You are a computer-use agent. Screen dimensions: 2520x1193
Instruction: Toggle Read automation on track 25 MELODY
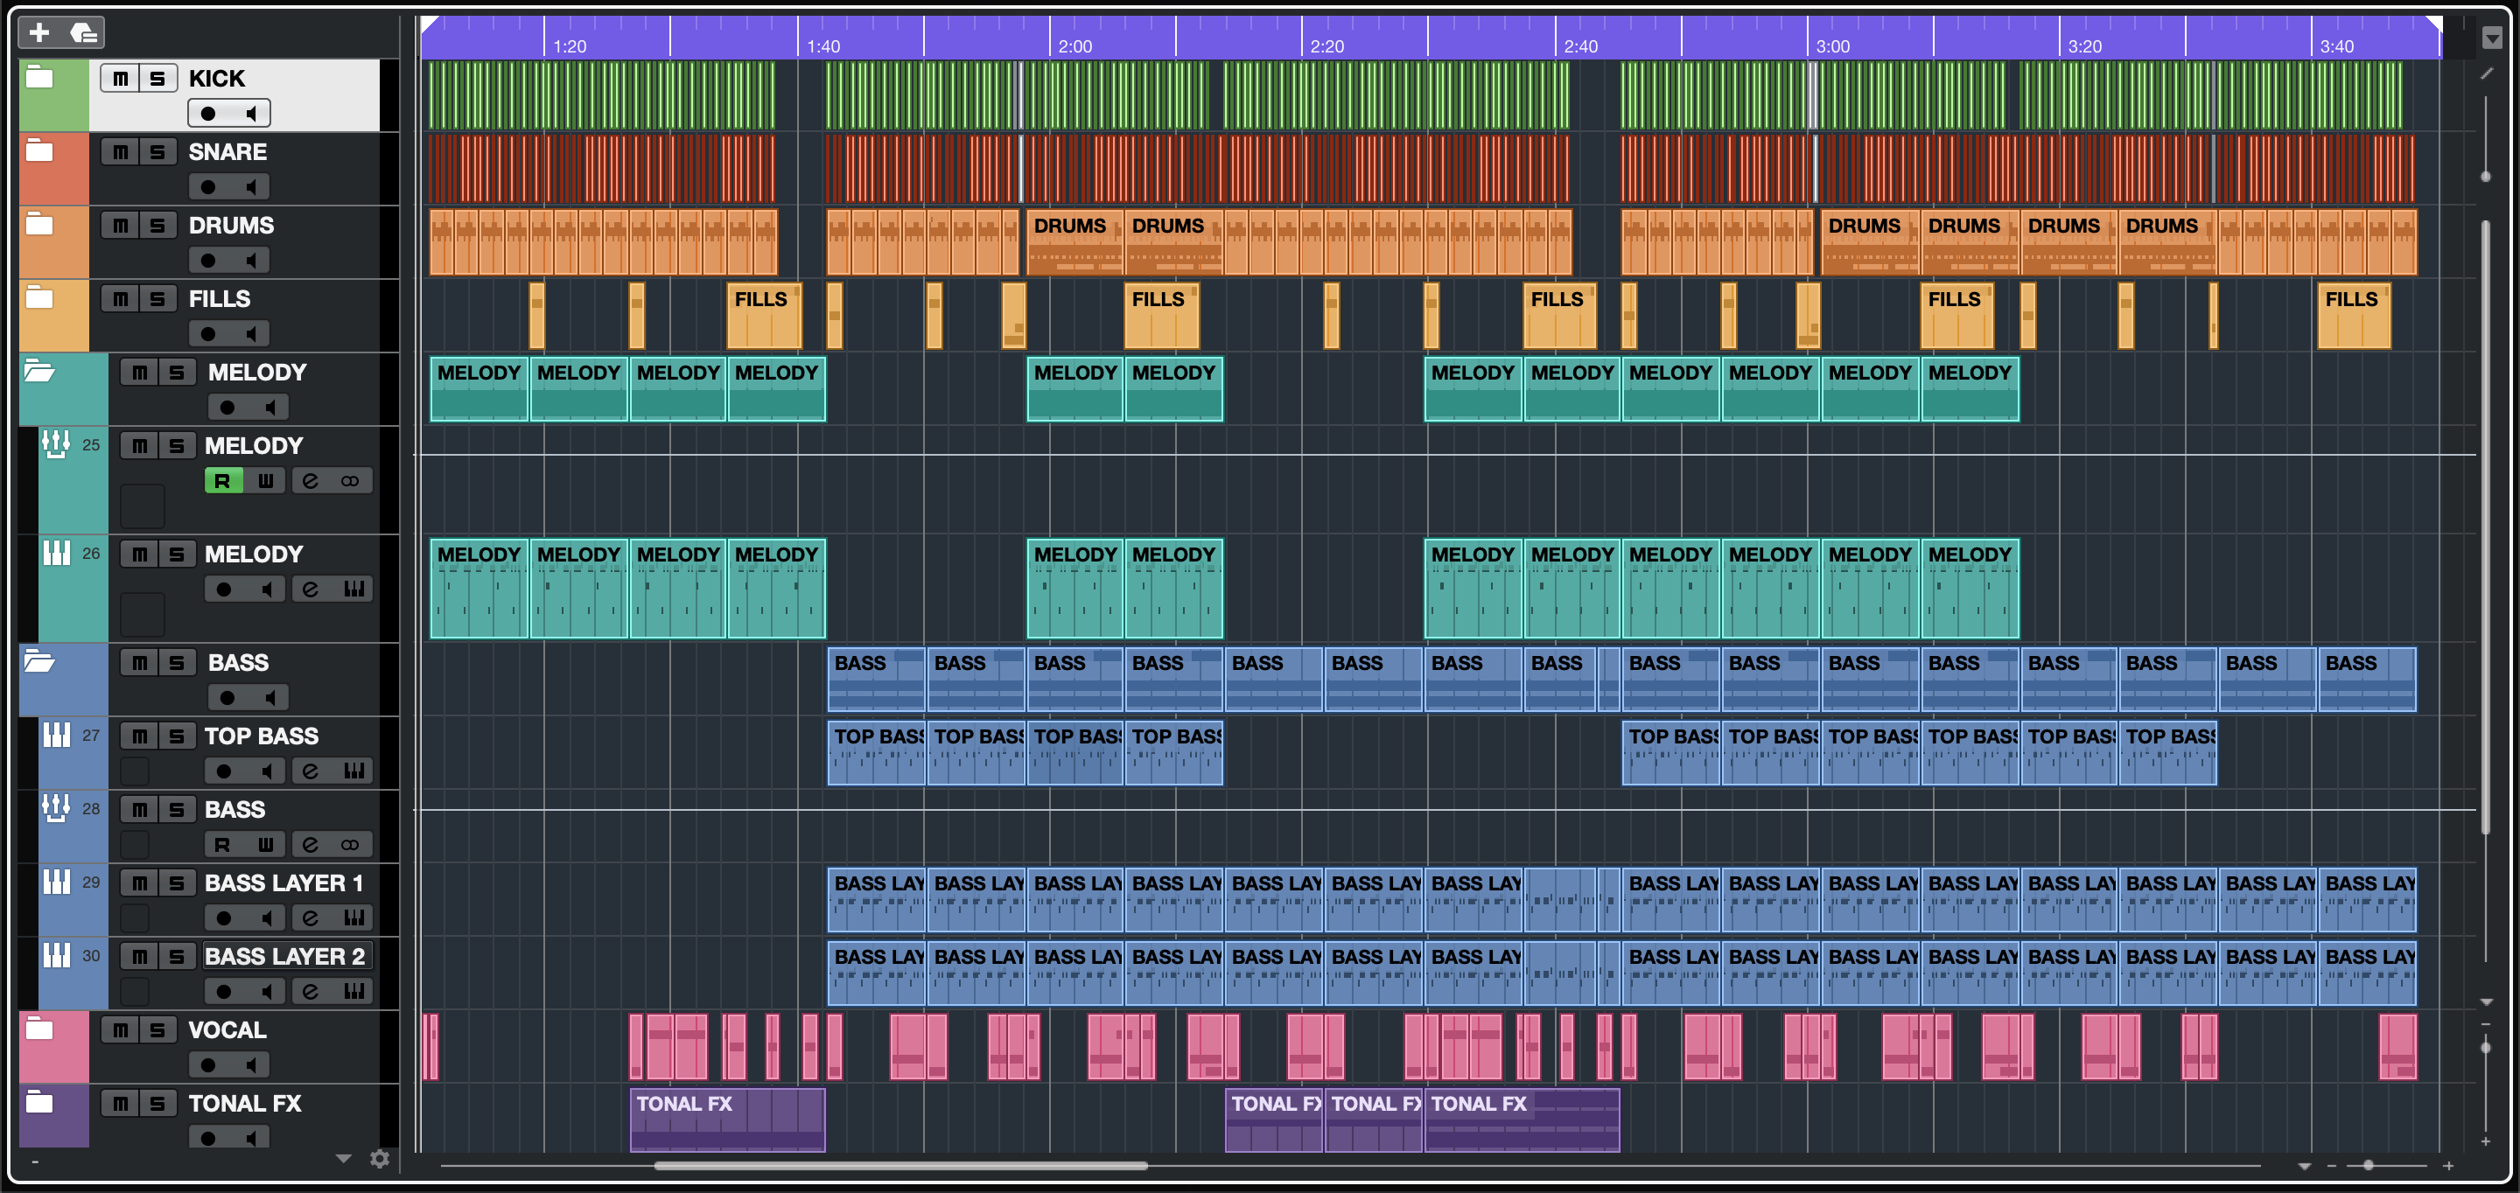point(223,481)
